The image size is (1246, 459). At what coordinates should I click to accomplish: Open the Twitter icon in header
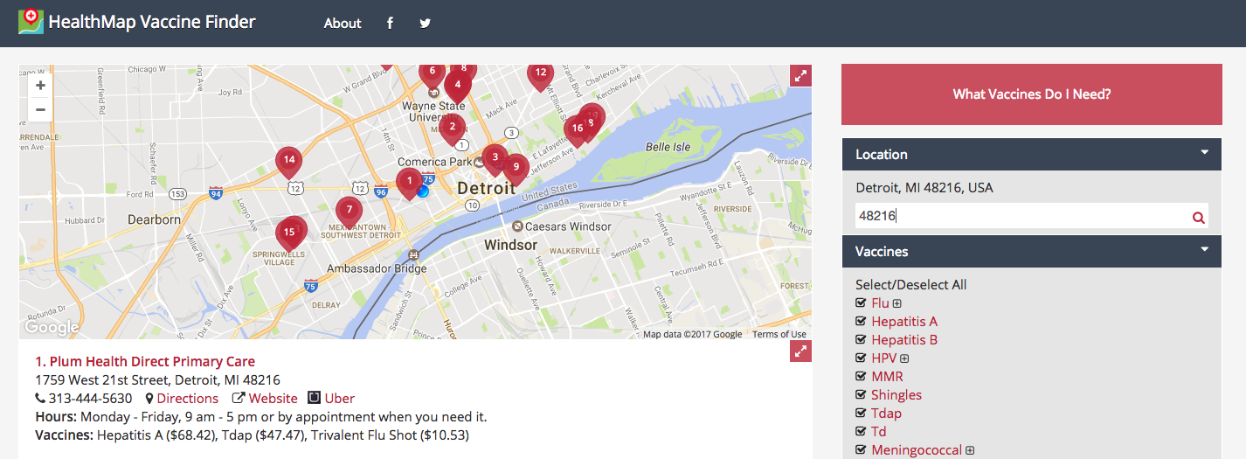(x=425, y=24)
